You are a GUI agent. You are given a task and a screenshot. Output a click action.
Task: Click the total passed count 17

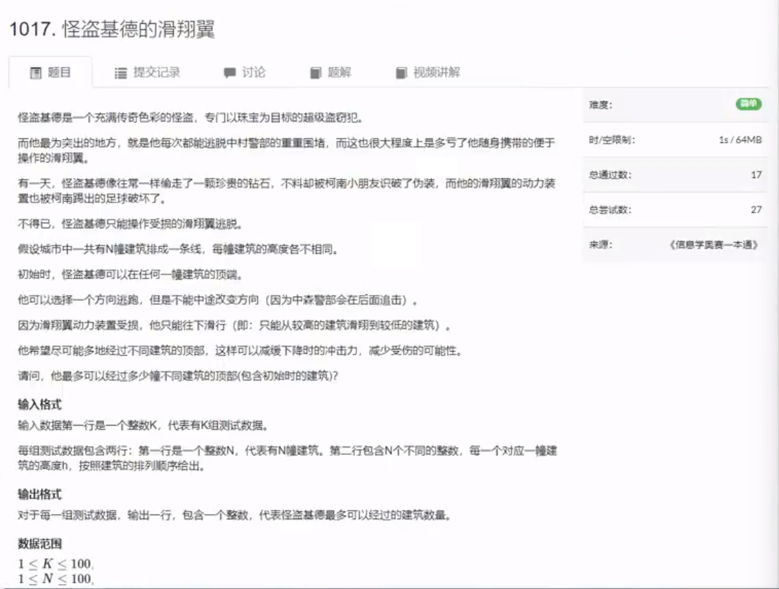point(756,174)
